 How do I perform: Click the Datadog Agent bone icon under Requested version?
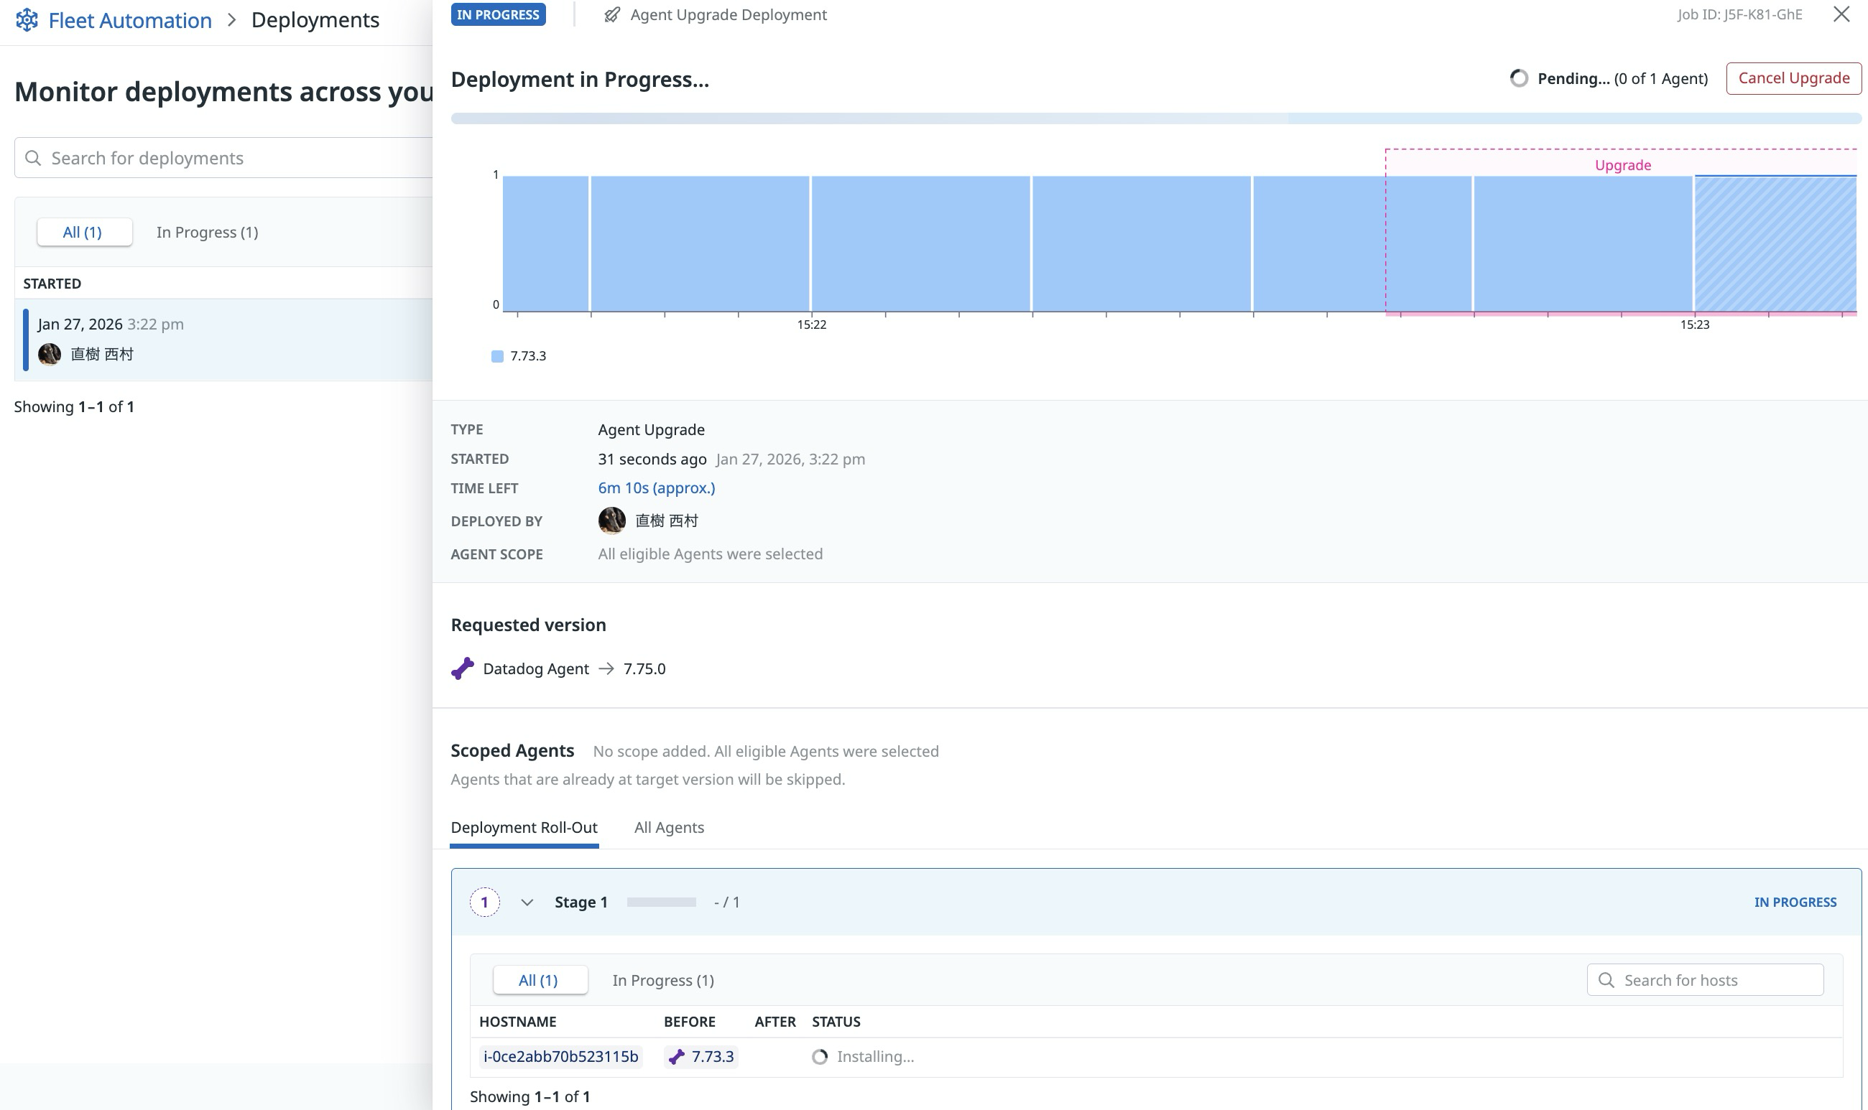(463, 668)
